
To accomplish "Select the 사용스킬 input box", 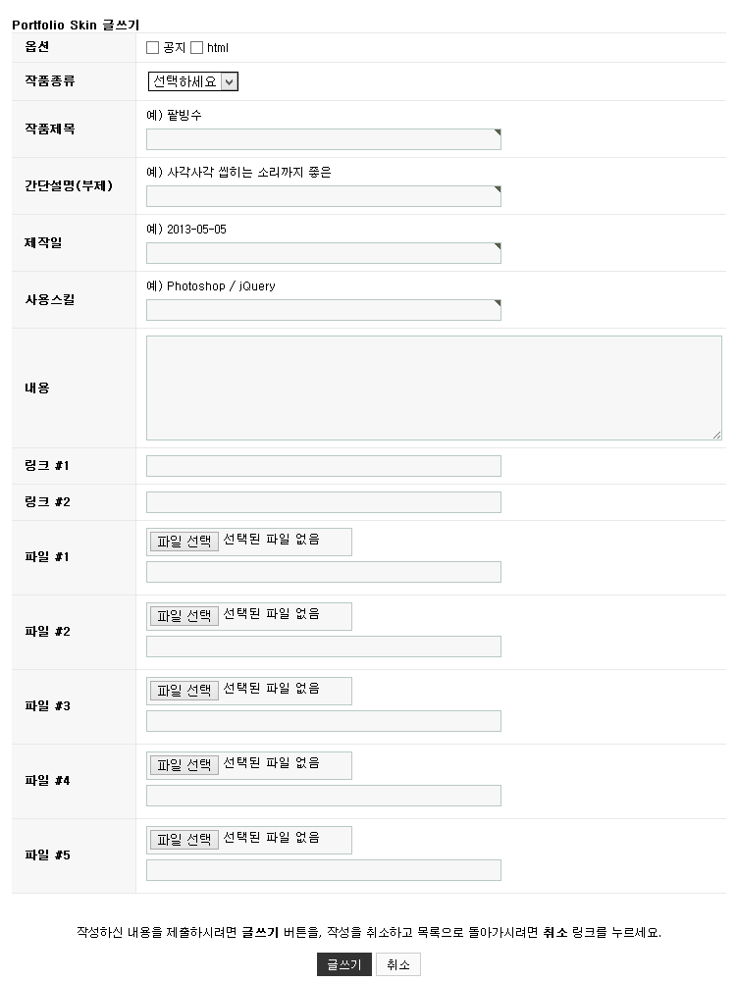I will click(x=323, y=310).
